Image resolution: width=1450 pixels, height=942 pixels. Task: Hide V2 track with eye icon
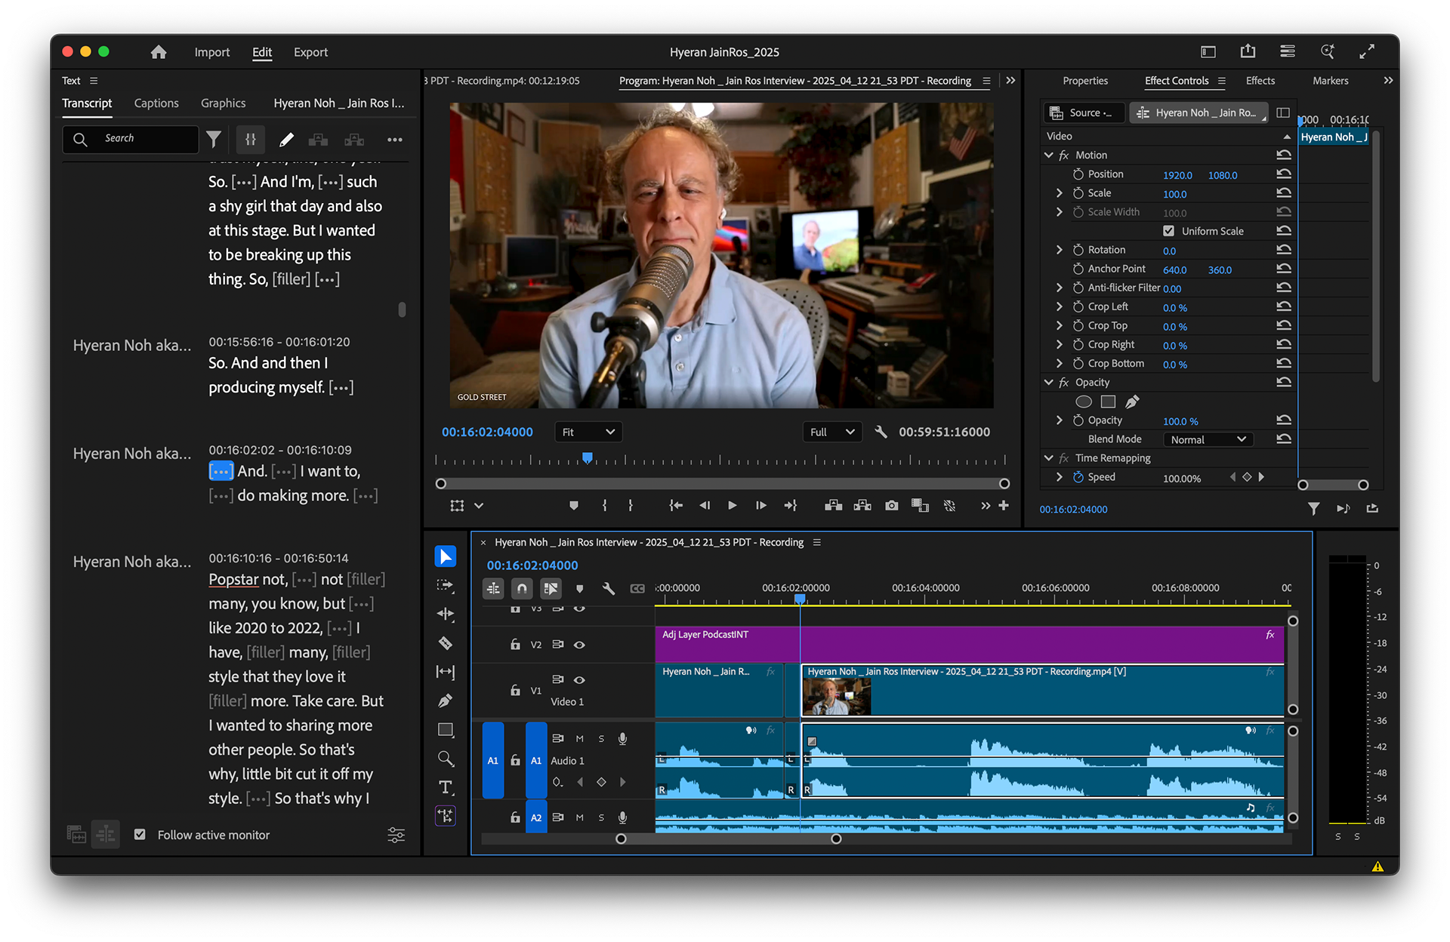(x=579, y=645)
